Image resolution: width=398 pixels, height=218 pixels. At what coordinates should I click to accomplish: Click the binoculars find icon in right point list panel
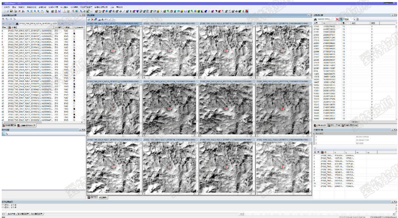(x=316, y=19)
